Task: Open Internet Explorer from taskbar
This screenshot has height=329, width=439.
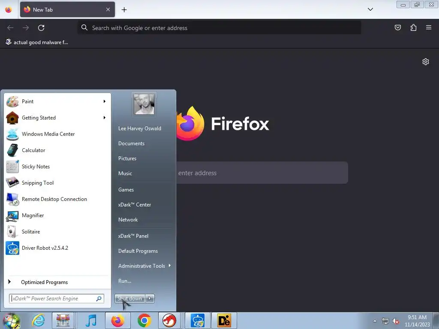Action: [x=38, y=320]
